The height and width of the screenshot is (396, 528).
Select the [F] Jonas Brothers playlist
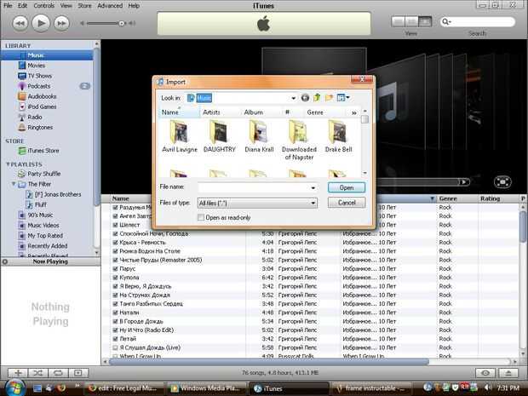pos(58,194)
